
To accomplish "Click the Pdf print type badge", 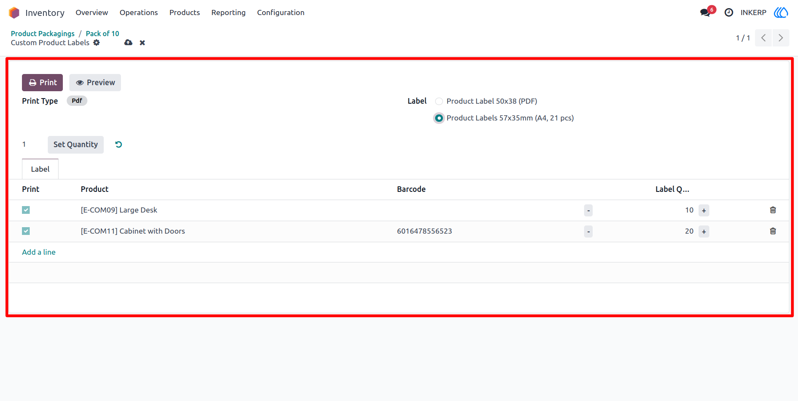I will (x=77, y=101).
